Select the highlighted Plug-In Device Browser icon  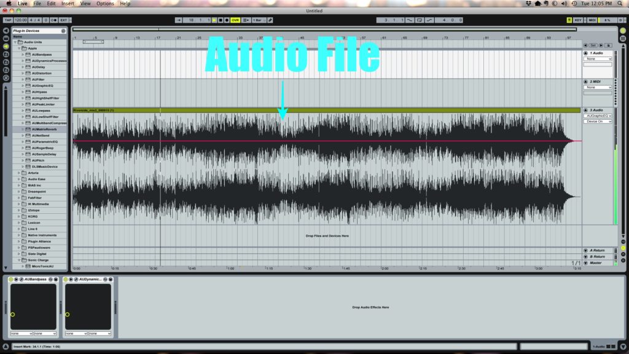(x=6, y=47)
